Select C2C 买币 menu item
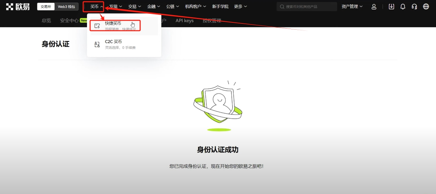The height and width of the screenshot is (194, 436). point(124,44)
